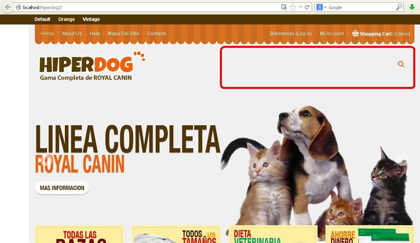Switch to the Orange theme

coord(66,19)
